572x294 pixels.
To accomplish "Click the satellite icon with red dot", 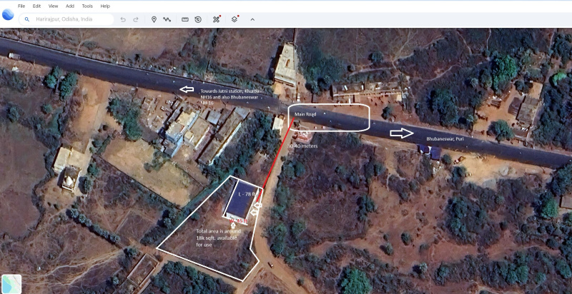I will click(x=217, y=19).
